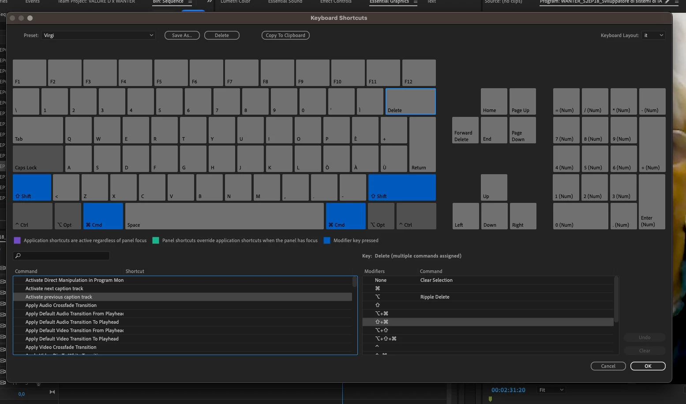Select the Right arrow key

[x=523, y=216]
